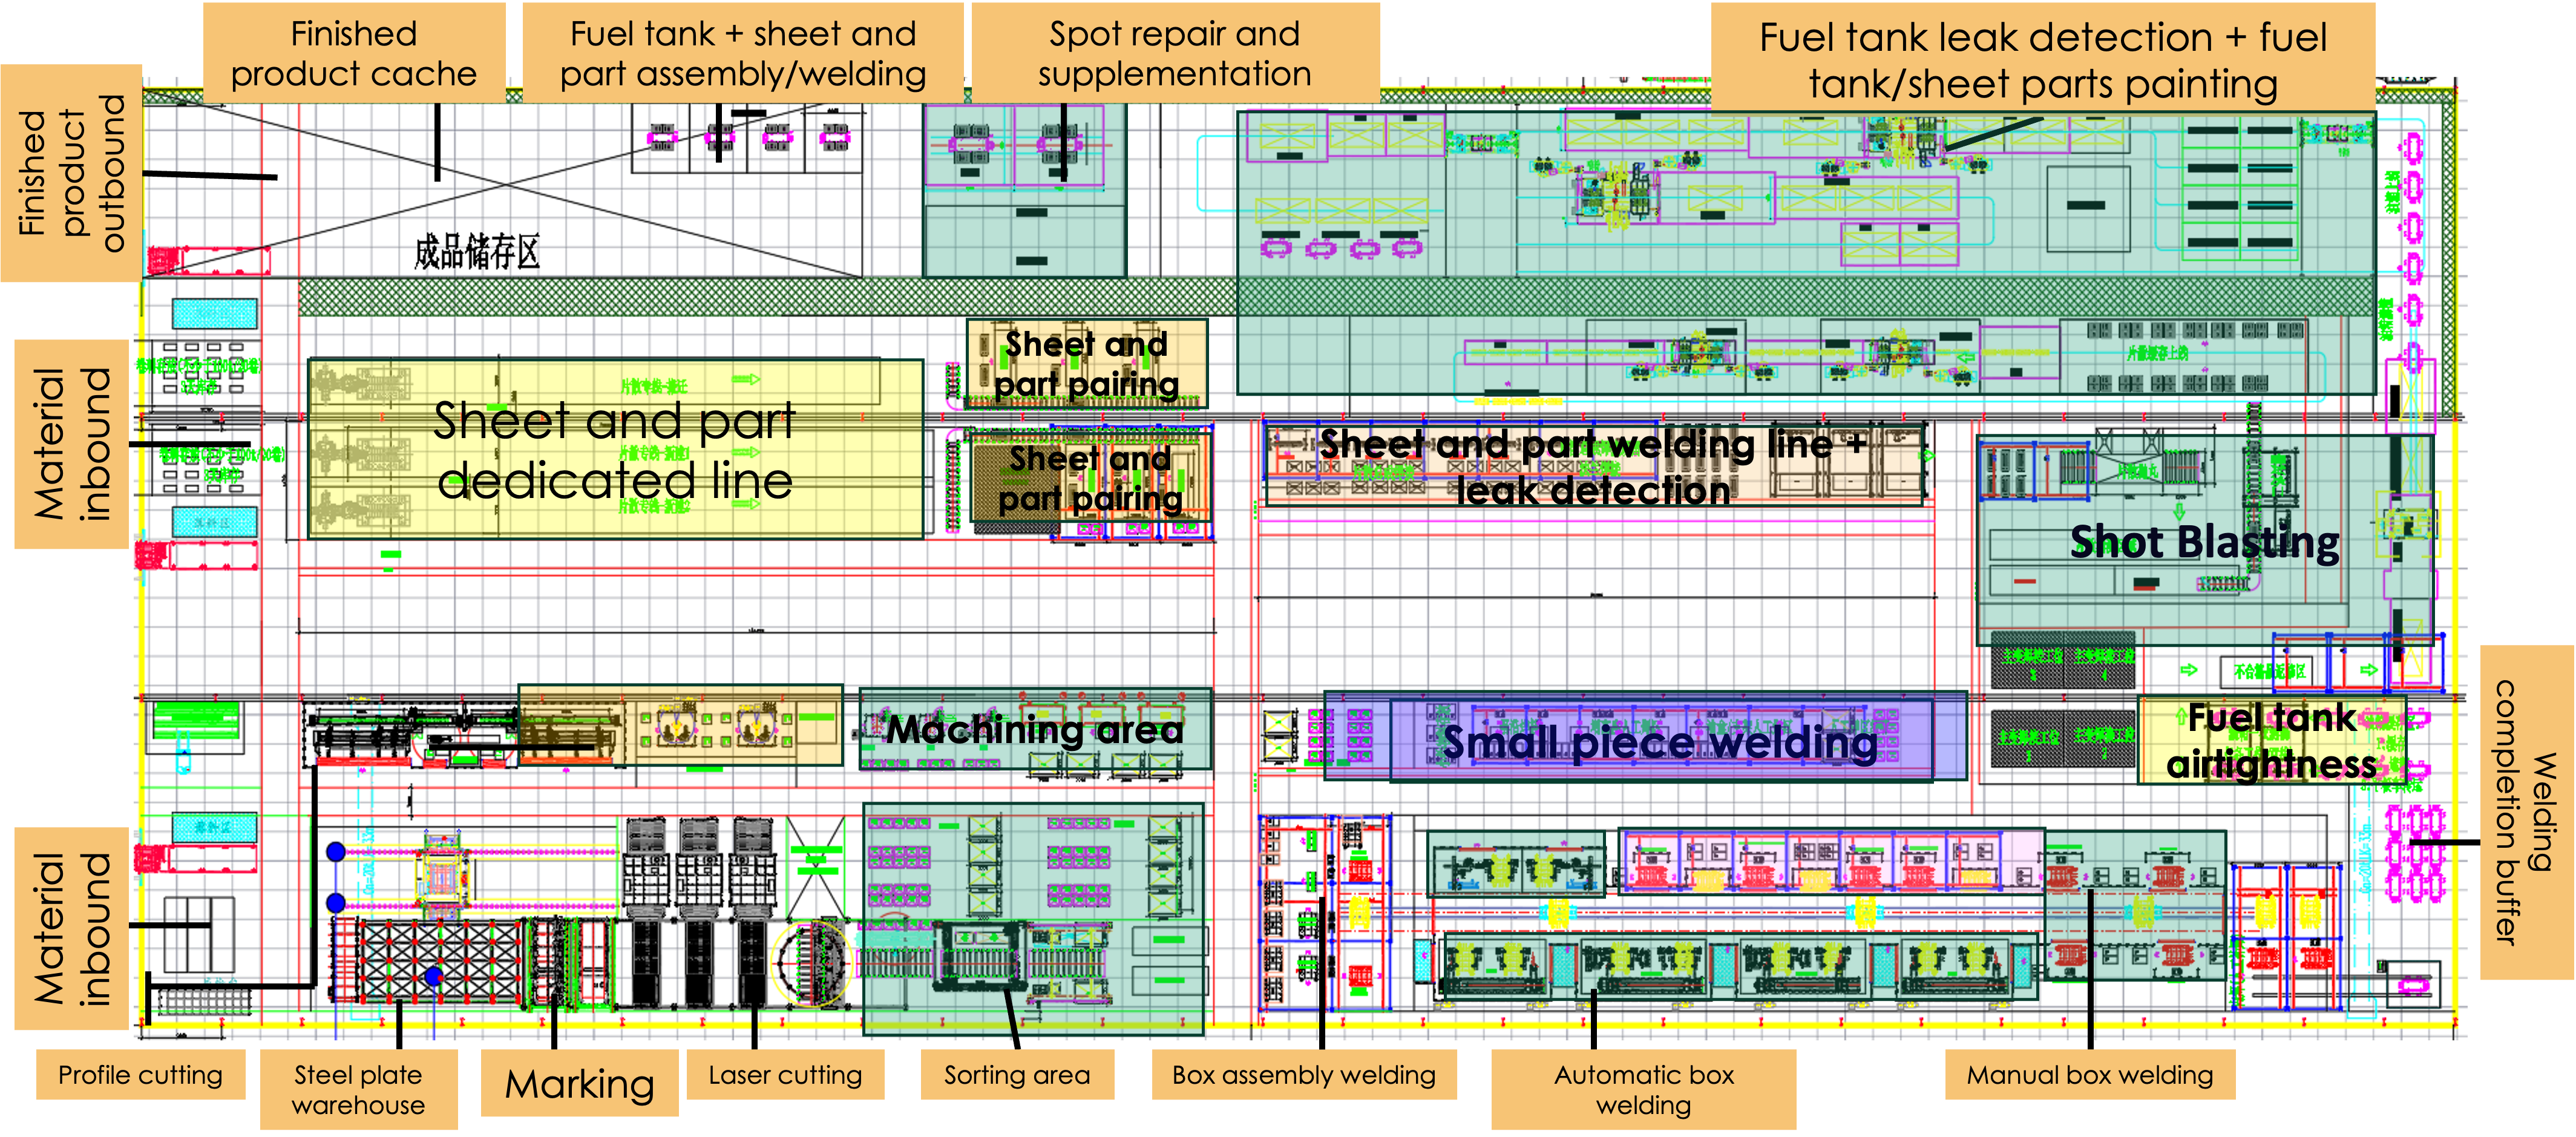2576x1137 pixels.
Task: Click the Finished product cache label
Action: pyautogui.click(x=354, y=53)
